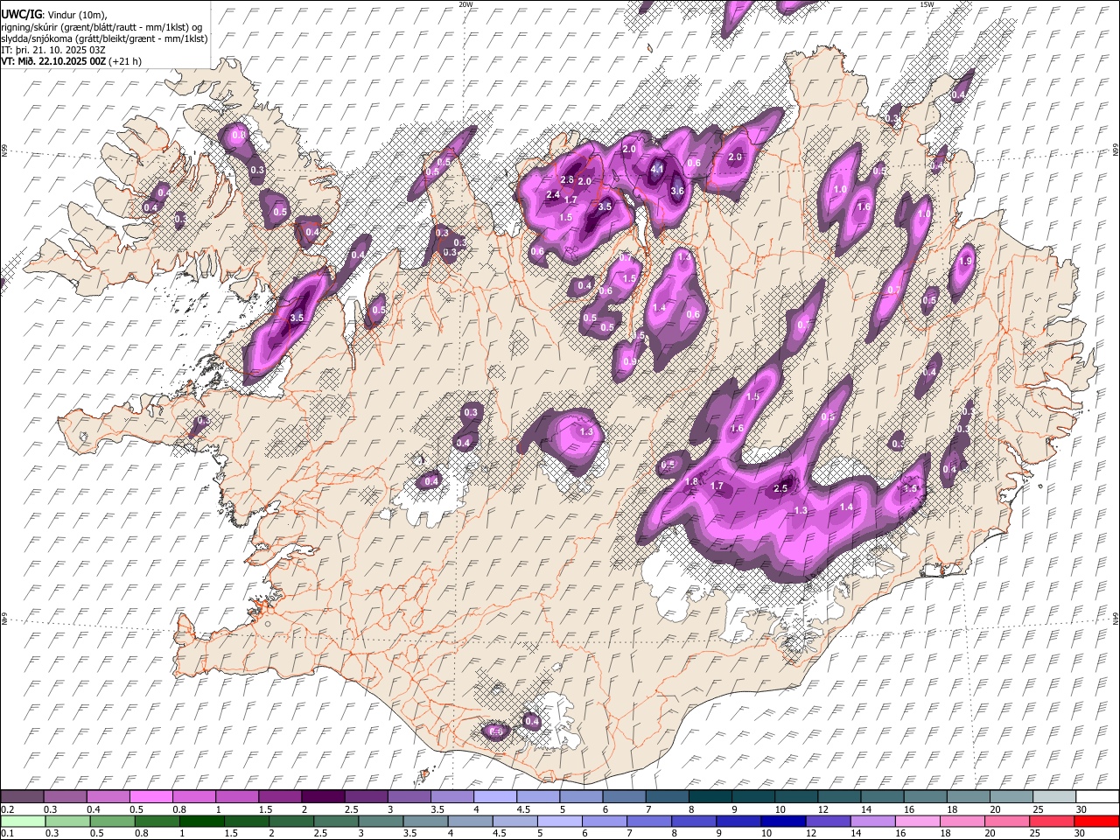1120x840 pixels.
Task: Select the dark teal 8–9 legend swatch
Action: (709, 797)
